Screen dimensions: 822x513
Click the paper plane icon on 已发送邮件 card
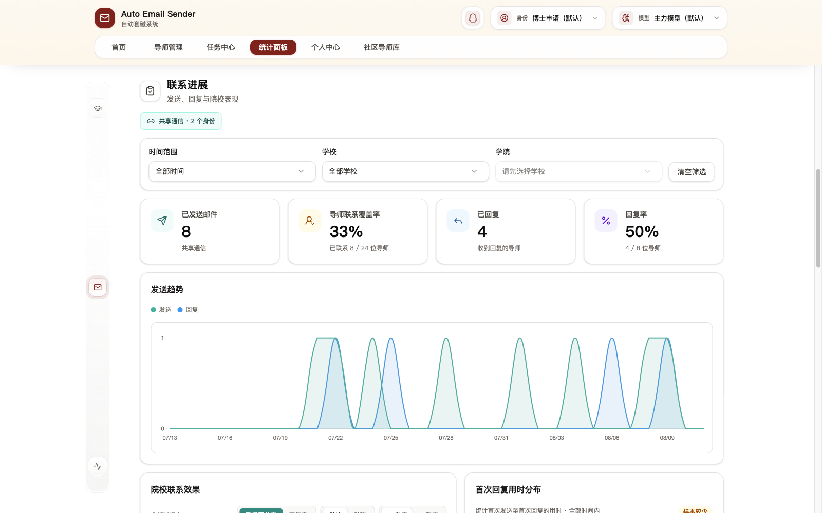[x=162, y=221]
